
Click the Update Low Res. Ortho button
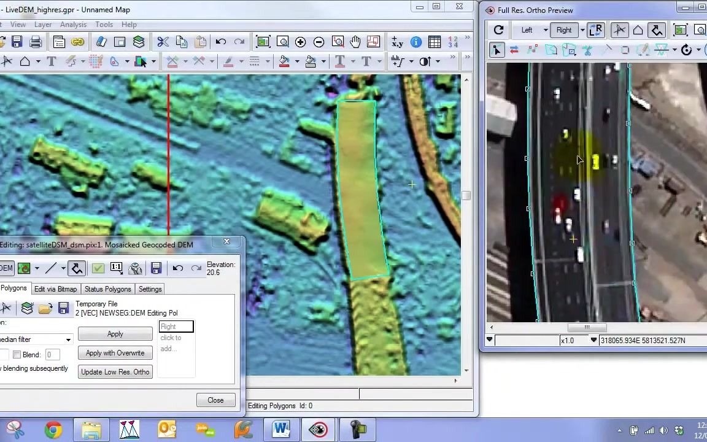tap(115, 372)
